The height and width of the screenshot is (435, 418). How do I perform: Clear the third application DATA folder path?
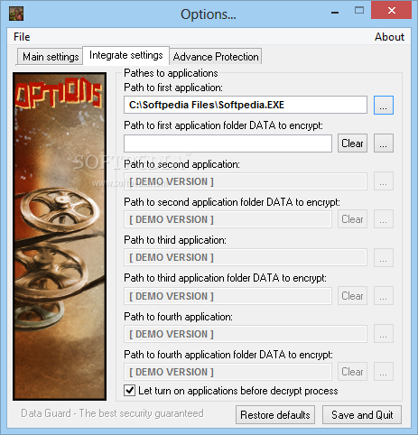tap(352, 296)
